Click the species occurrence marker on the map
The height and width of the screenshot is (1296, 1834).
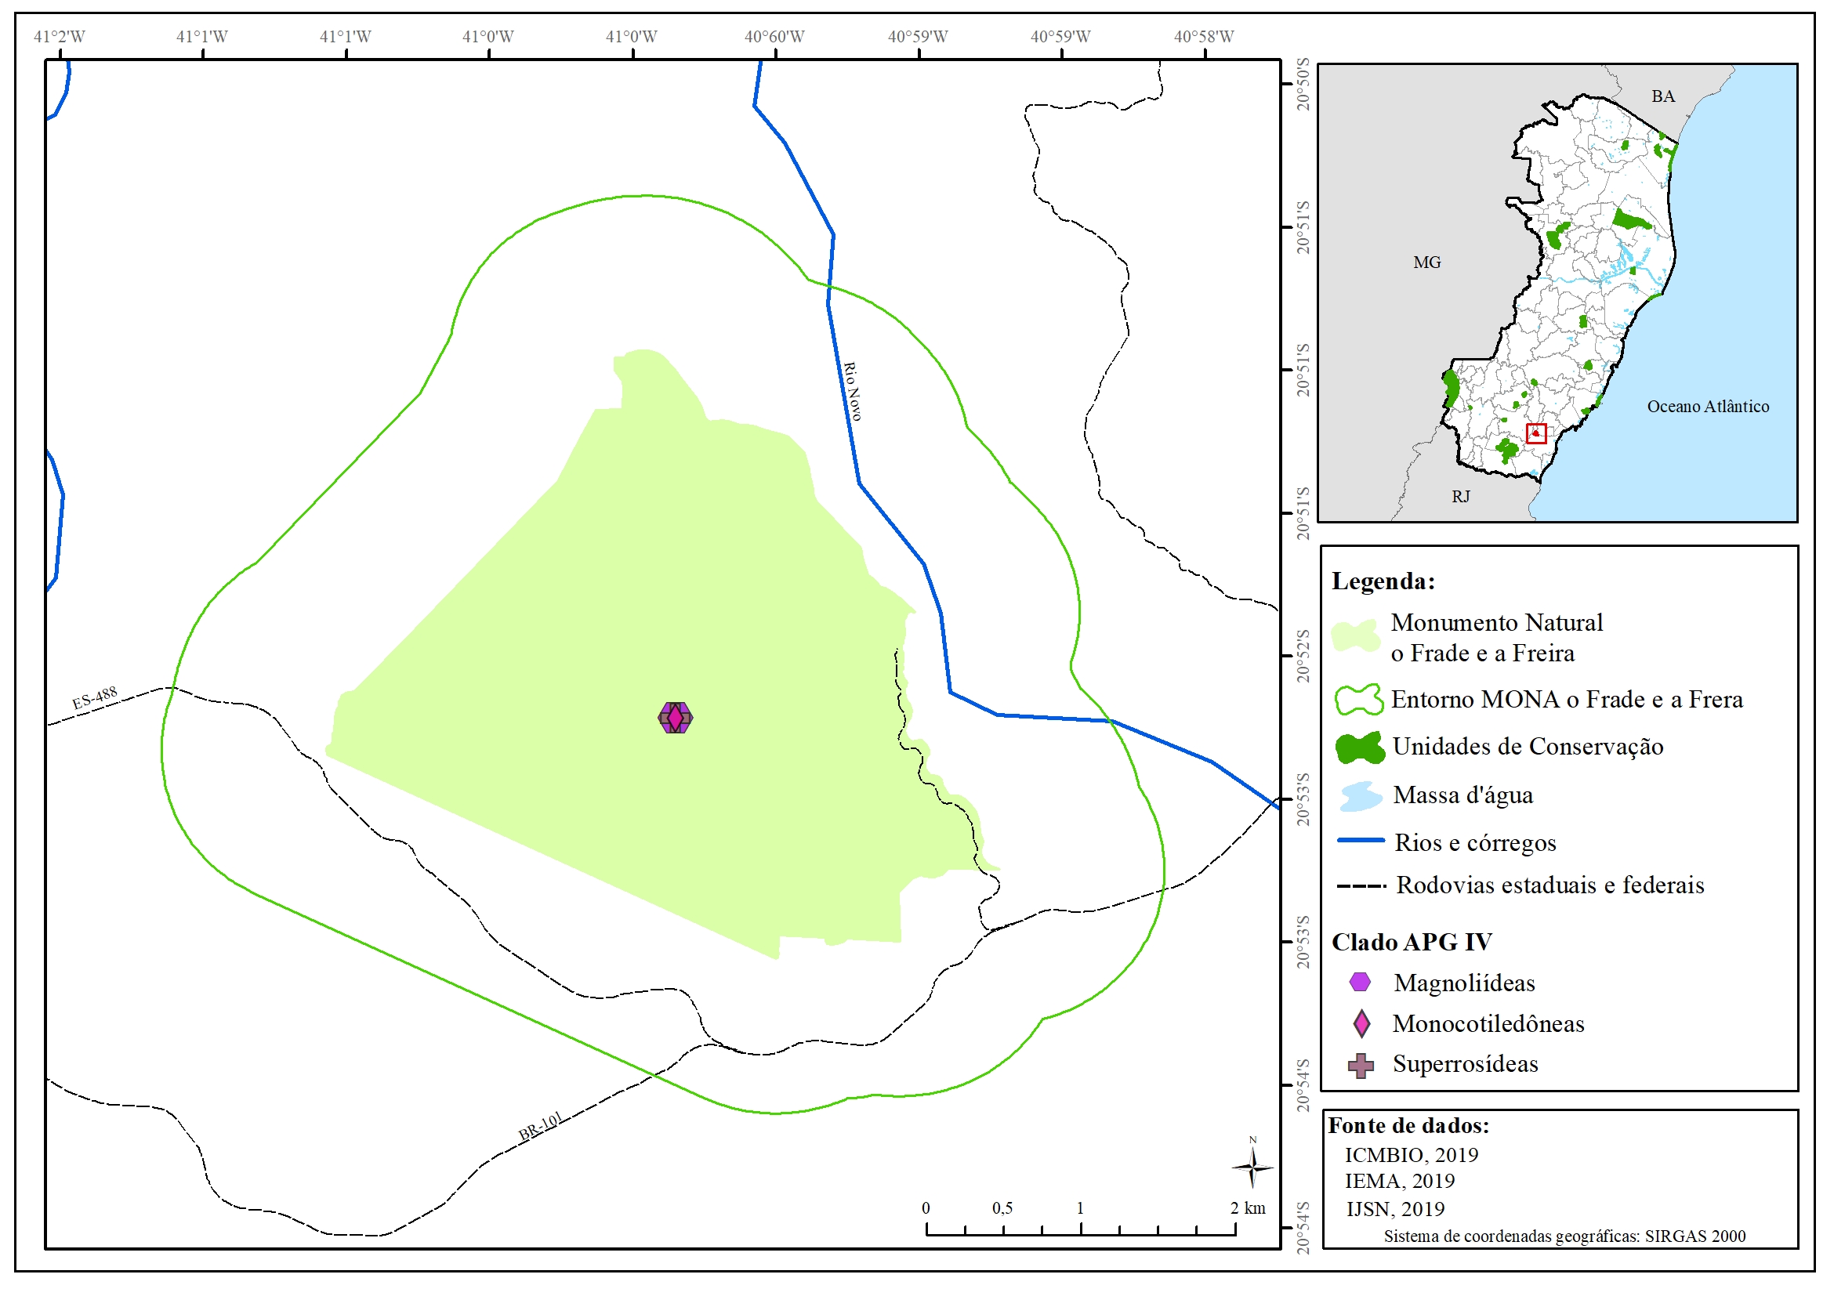(x=675, y=717)
